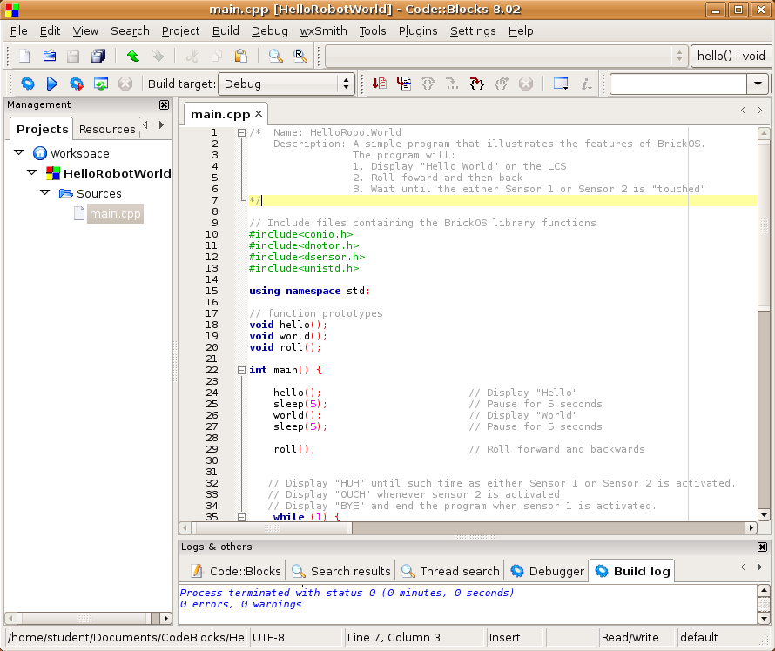Build the project with the gear icon

28,84
